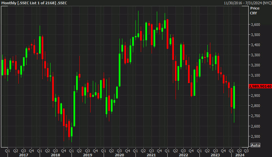Click the CNY currency label

[x=253, y=13]
